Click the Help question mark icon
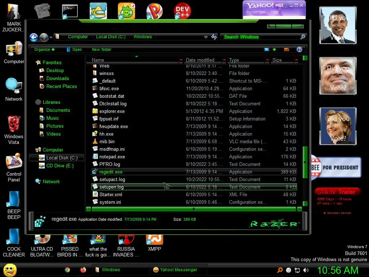This screenshot has width=369, height=277. (x=299, y=49)
